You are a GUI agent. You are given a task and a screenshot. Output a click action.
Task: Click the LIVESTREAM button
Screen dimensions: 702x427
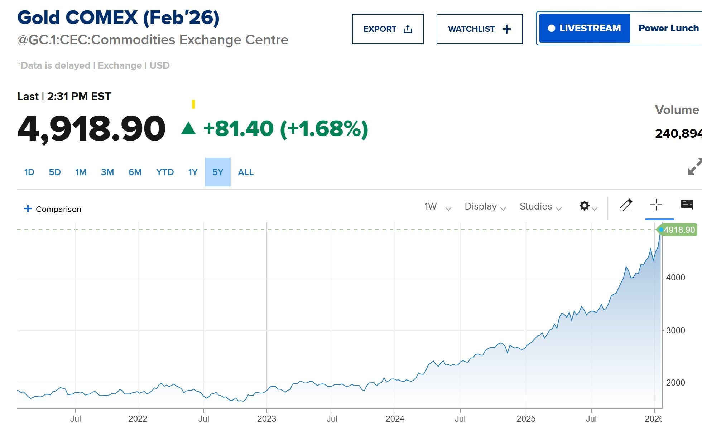585,28
